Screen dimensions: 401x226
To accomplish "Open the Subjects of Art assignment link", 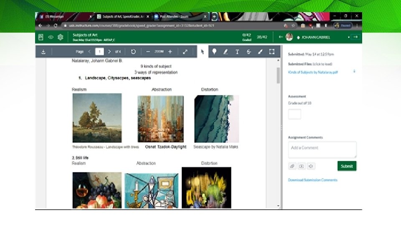I will coord(85,35).
